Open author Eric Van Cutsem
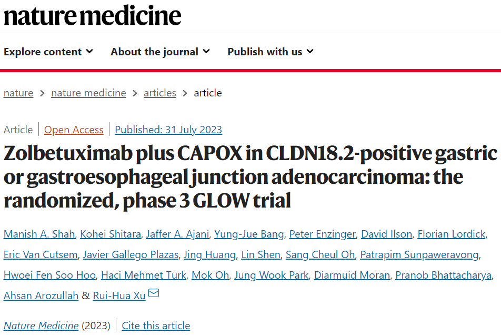The width and height of the screenshot is (501, 335). pyautogui.click(x=41, y=254)
